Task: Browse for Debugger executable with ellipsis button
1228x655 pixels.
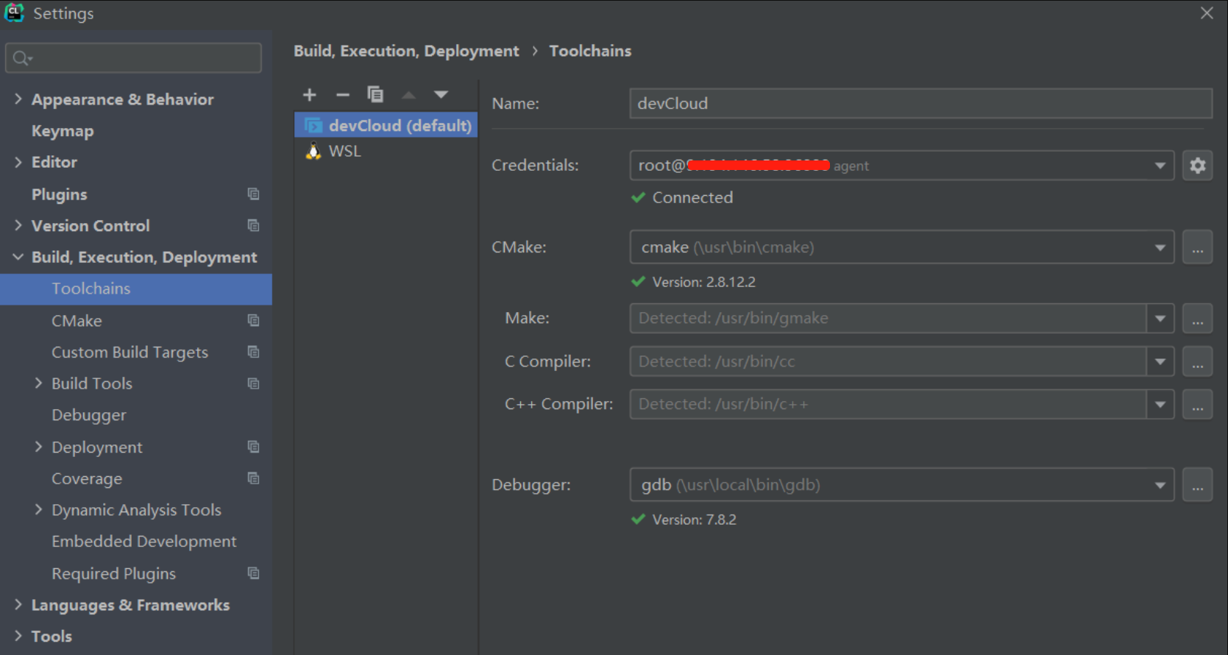Action: point(1198,485)
